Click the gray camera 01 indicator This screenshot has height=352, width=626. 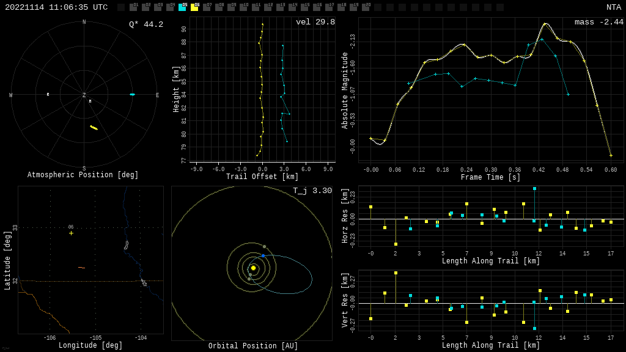pyautogui.click(x=133, y=7)
